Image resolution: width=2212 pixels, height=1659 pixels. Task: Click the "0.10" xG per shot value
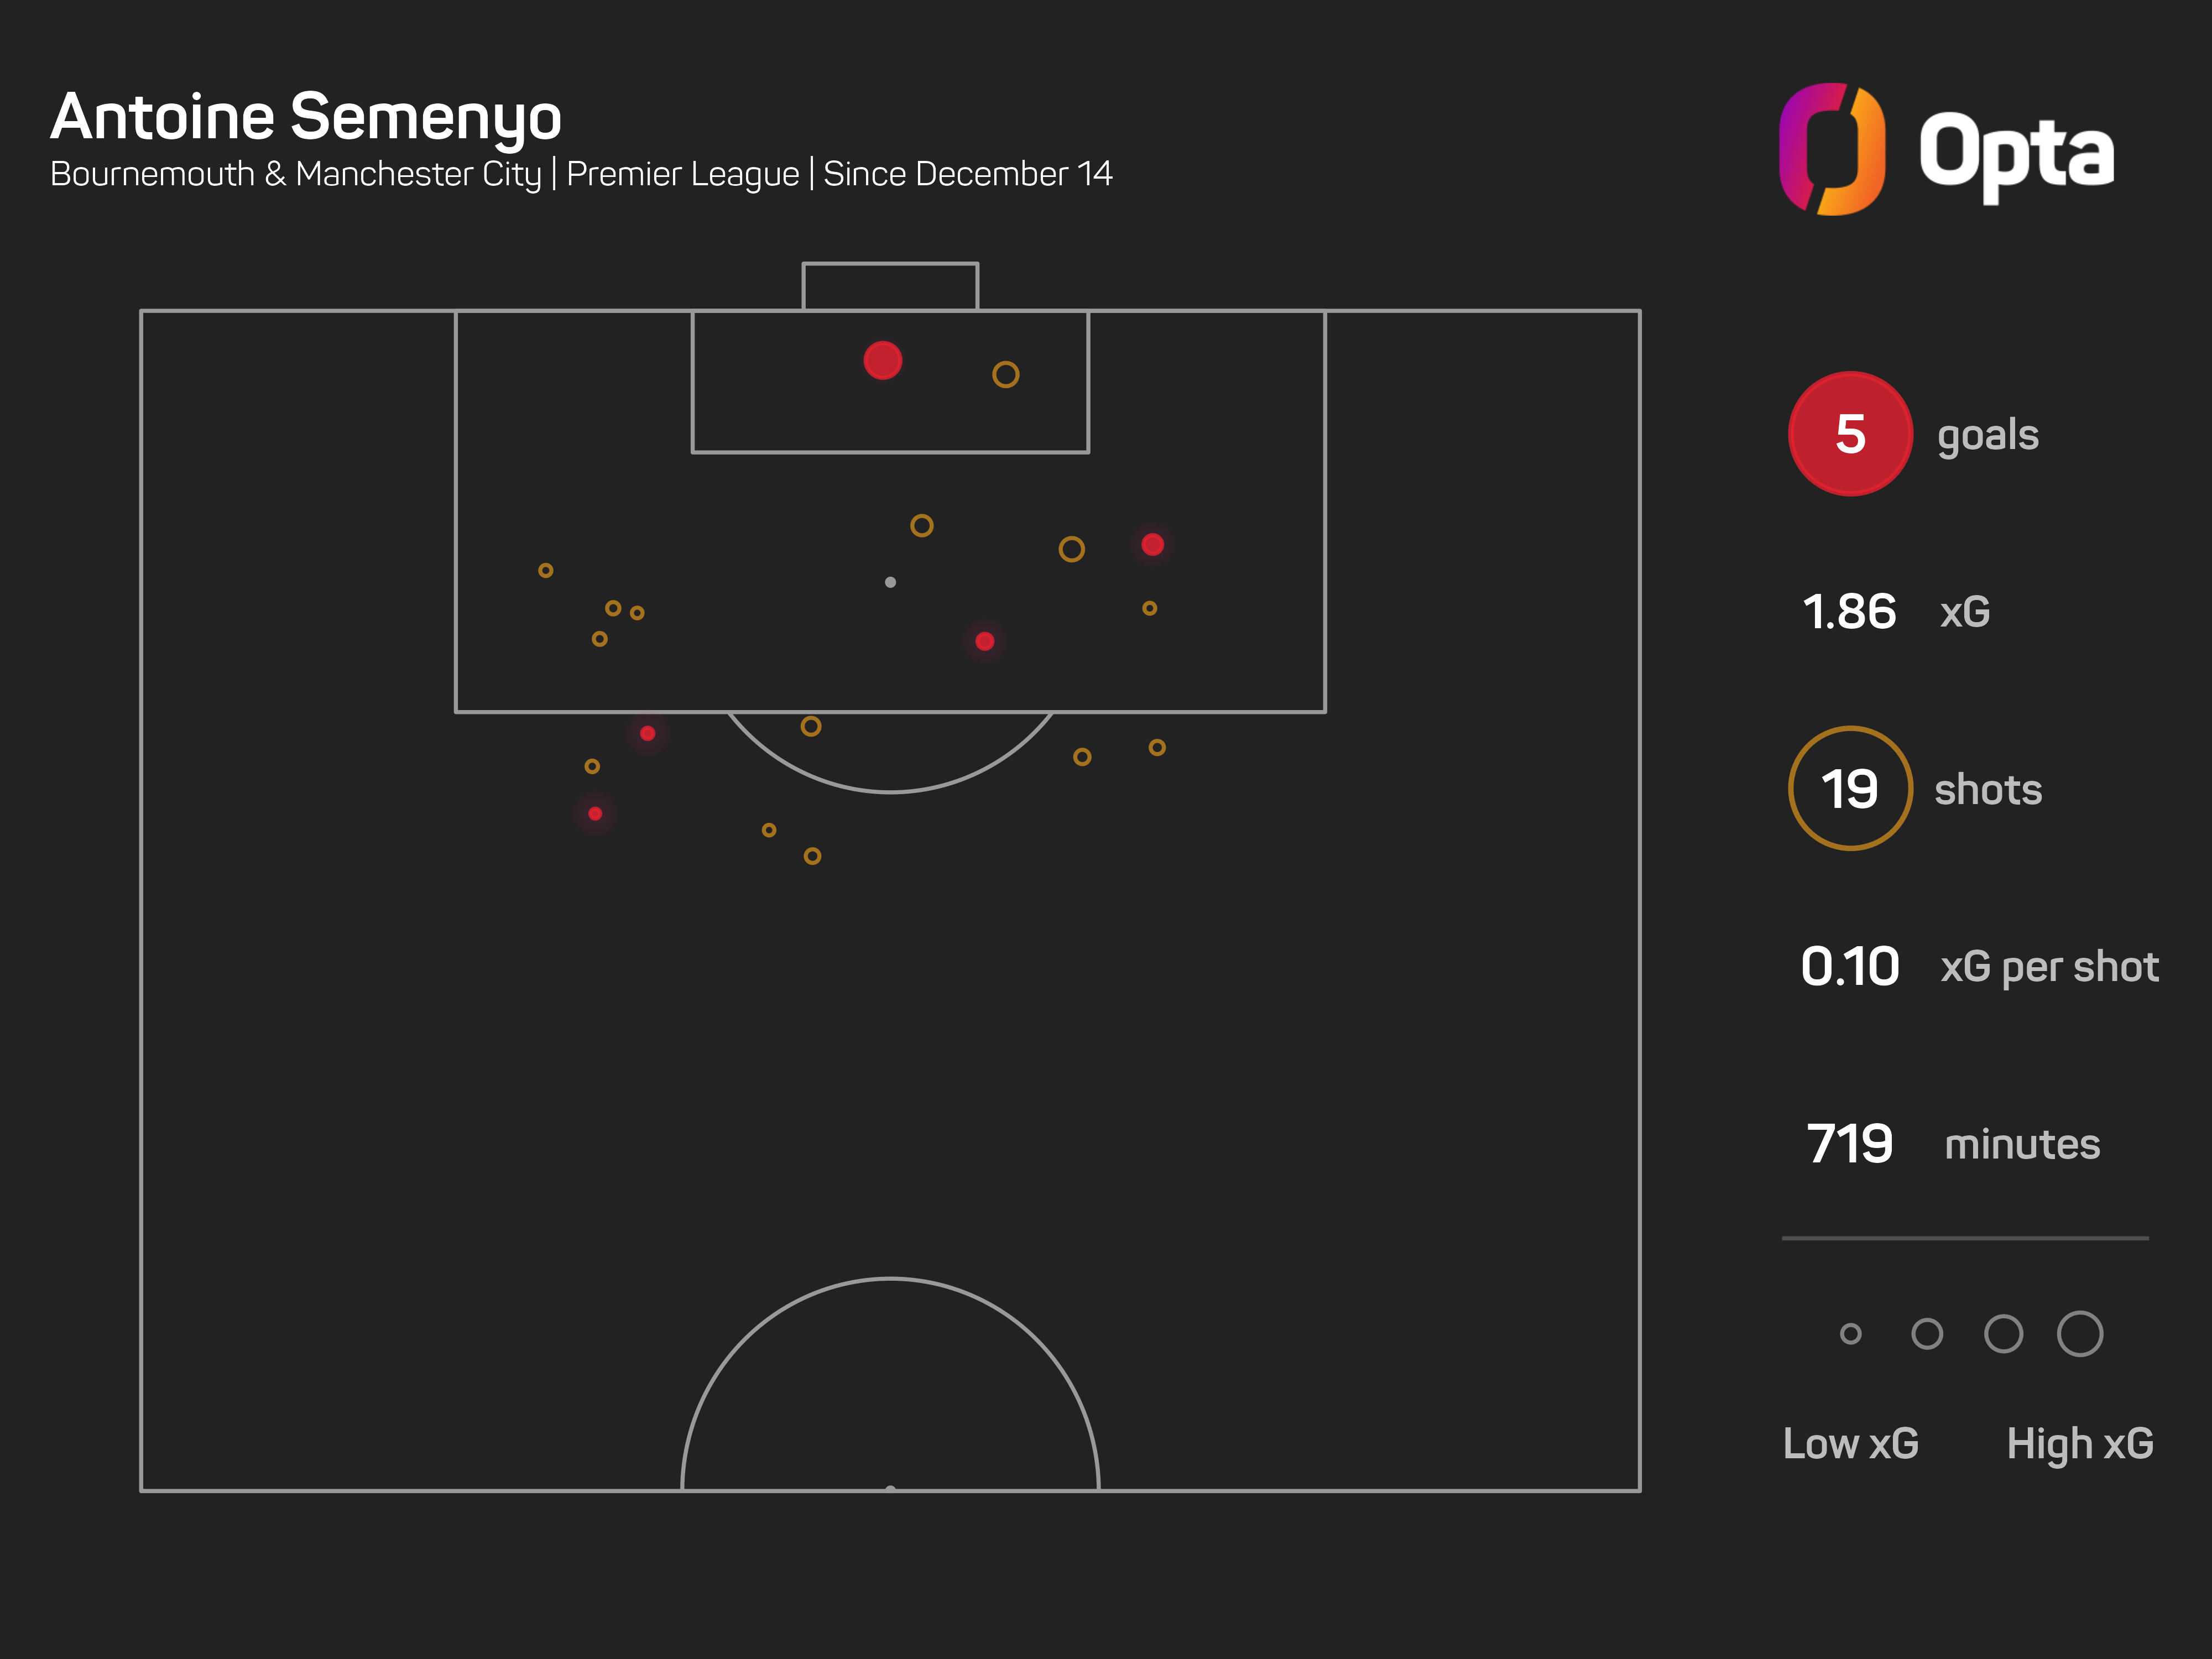tap(1849, 967)
